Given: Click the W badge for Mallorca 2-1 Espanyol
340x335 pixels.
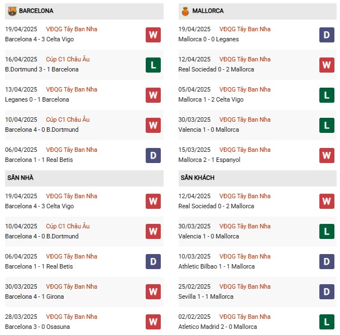Looking at the screenshot, I should (x=327, y=155).
